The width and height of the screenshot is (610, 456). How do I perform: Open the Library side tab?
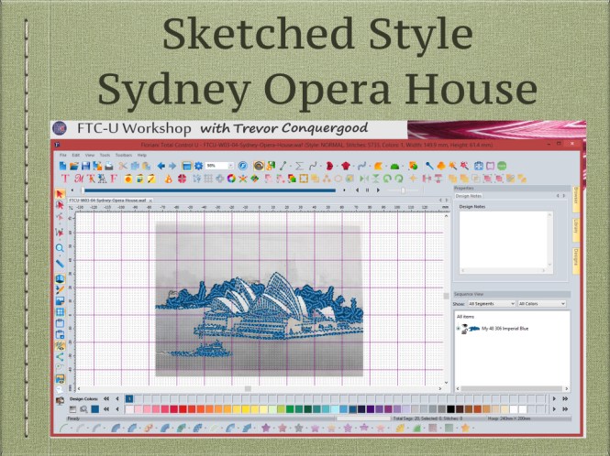pos(576,229)
